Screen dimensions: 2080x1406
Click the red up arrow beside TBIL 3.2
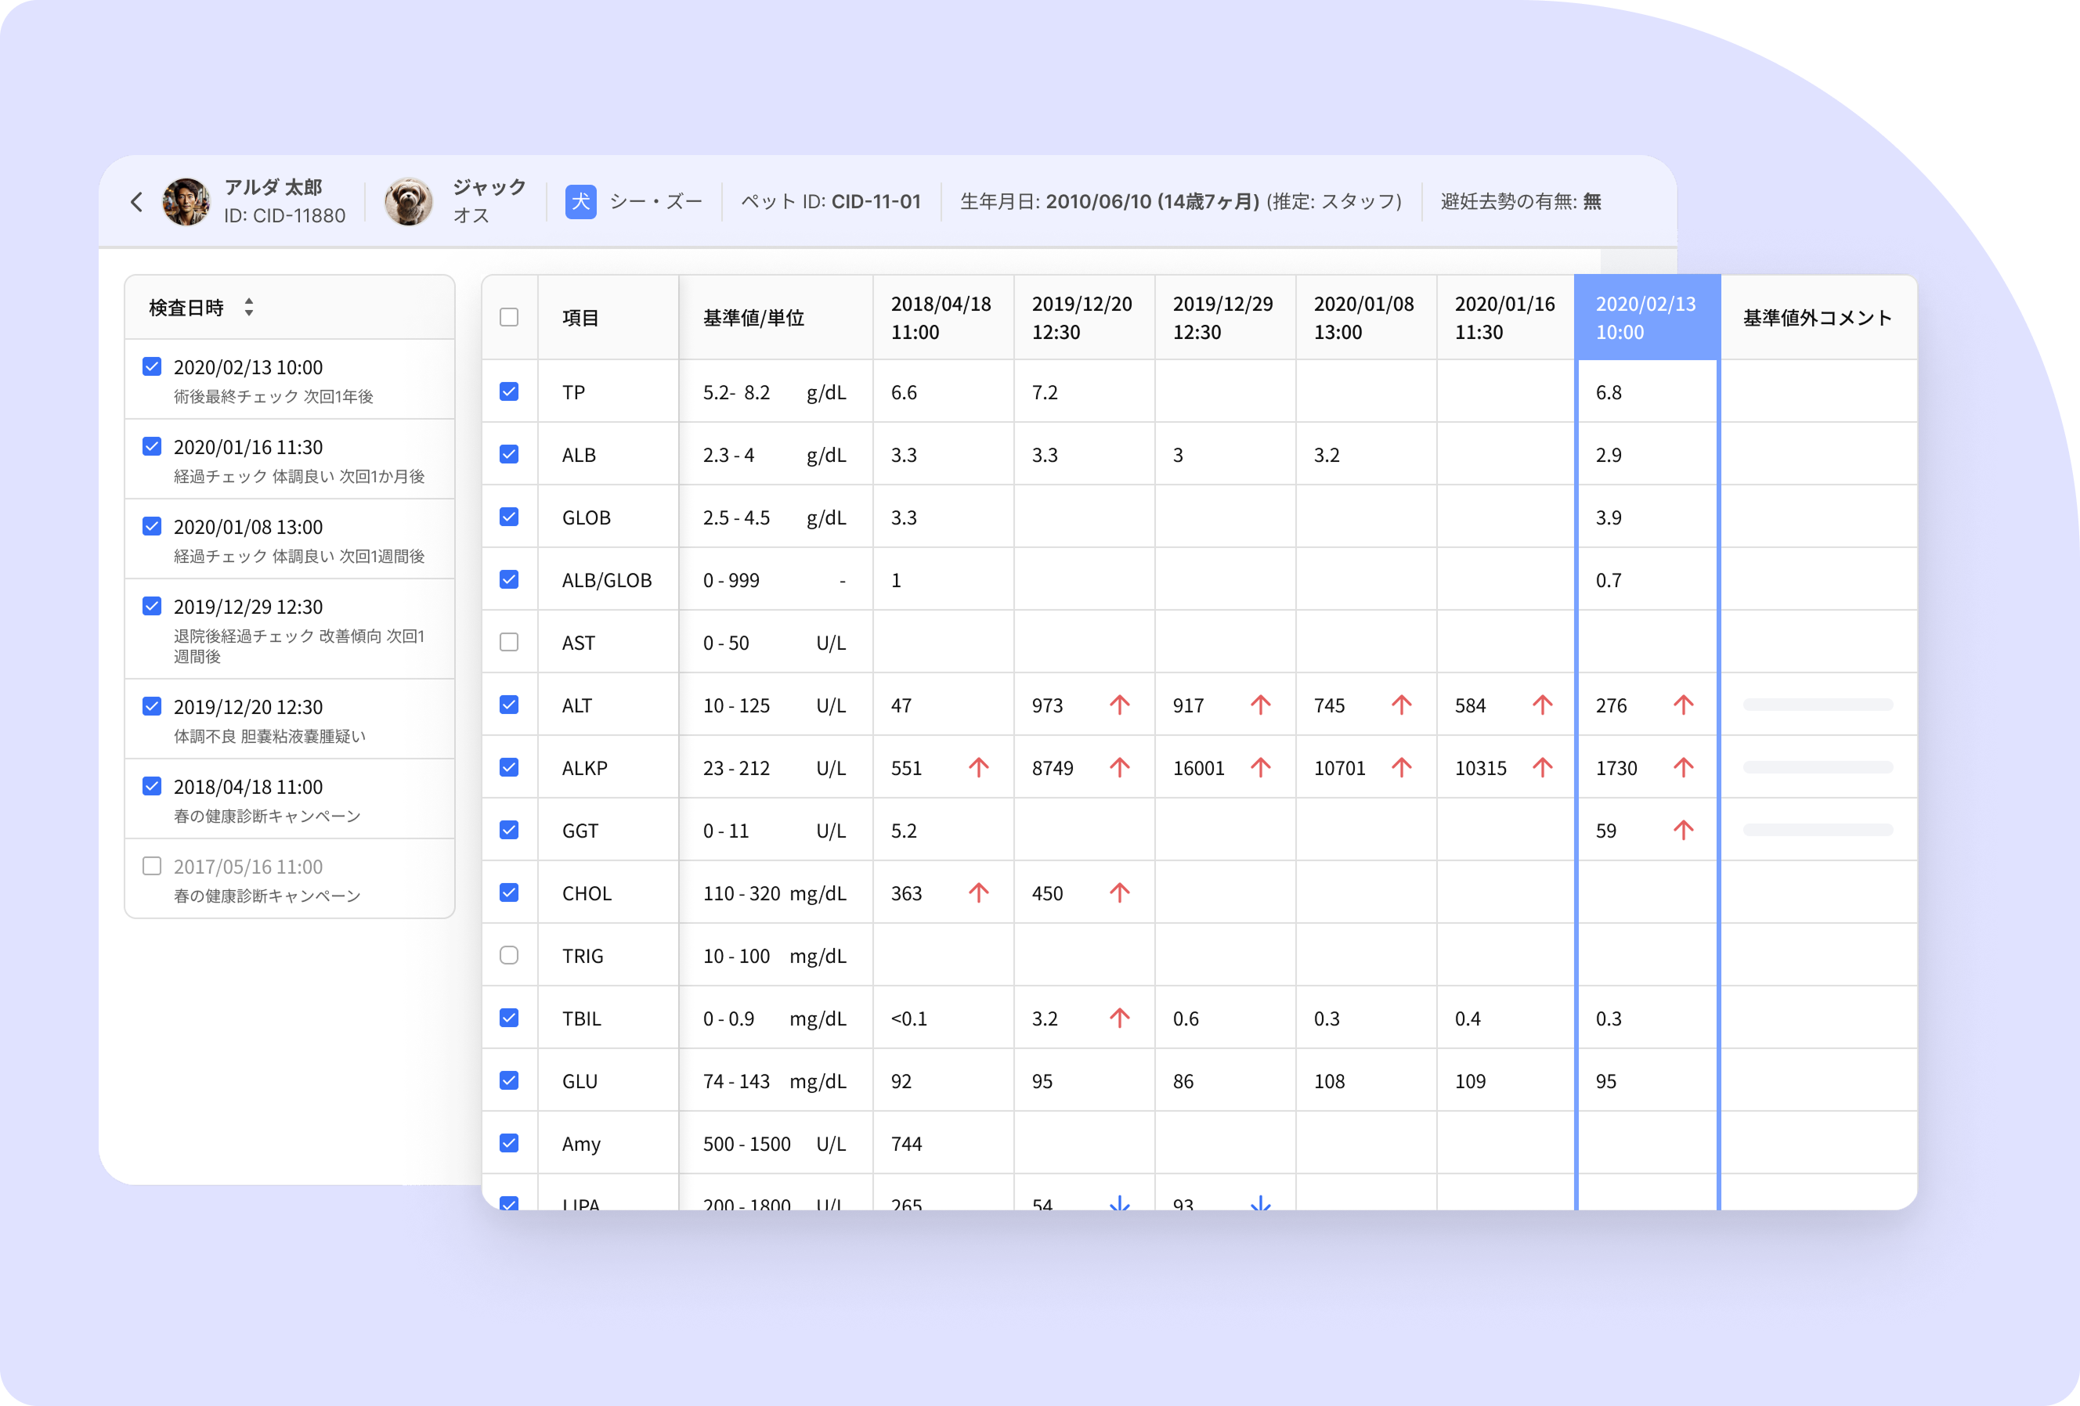click(1120, 1018)
